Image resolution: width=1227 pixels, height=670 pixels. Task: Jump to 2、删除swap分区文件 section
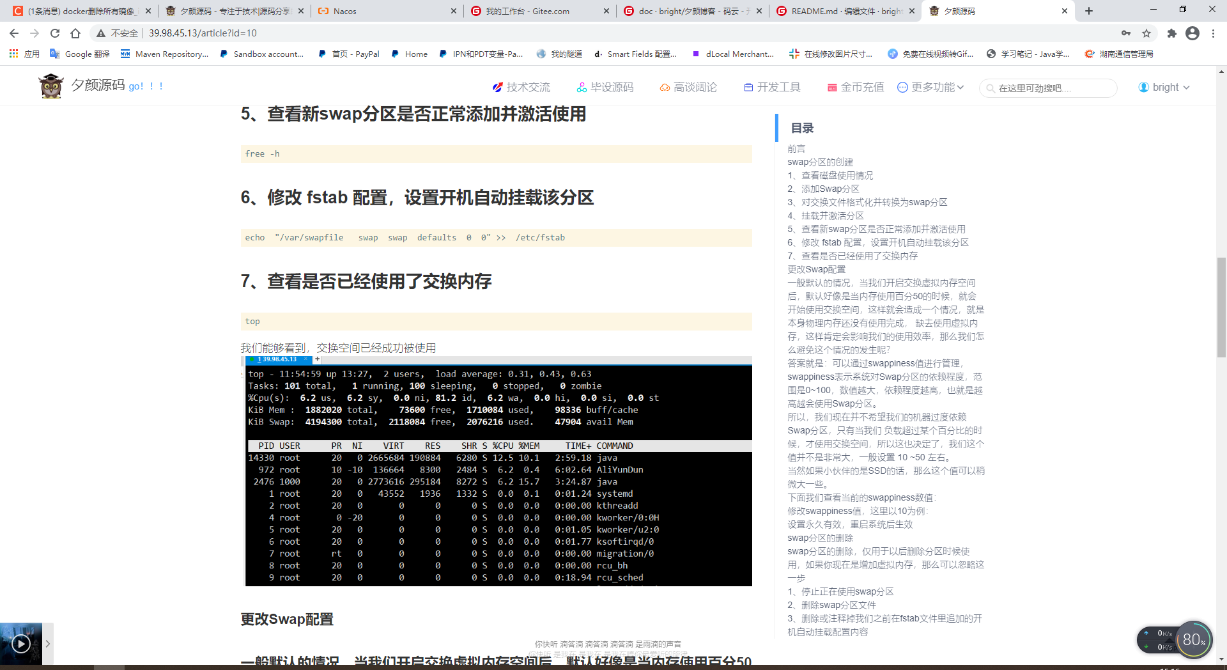click(x=831, y=605)
